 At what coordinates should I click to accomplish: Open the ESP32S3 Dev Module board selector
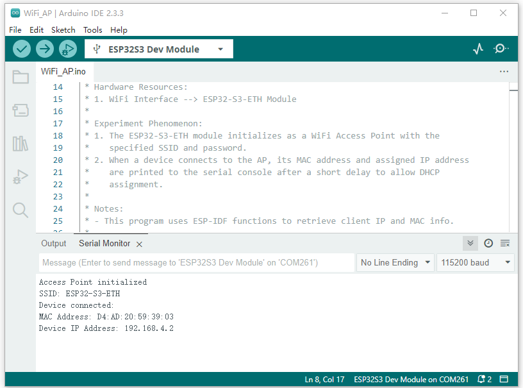click(158, 49)
